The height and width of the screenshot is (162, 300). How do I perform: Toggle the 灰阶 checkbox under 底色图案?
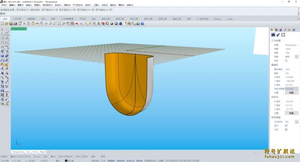pos(286,129)
